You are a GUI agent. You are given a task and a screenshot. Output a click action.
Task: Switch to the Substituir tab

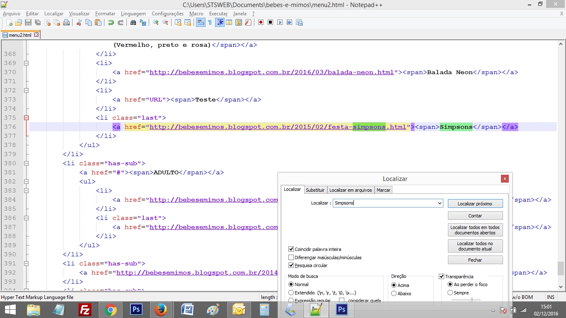tap(315, 190)
